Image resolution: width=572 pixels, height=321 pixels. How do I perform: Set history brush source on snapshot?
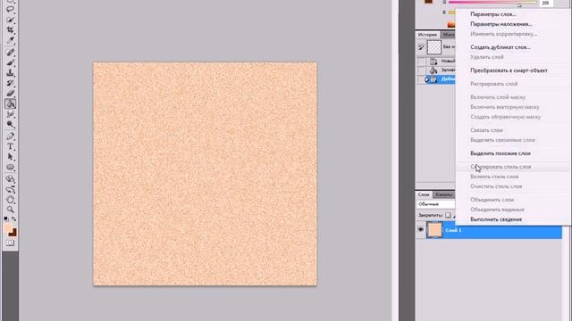(x=421, y=47)
